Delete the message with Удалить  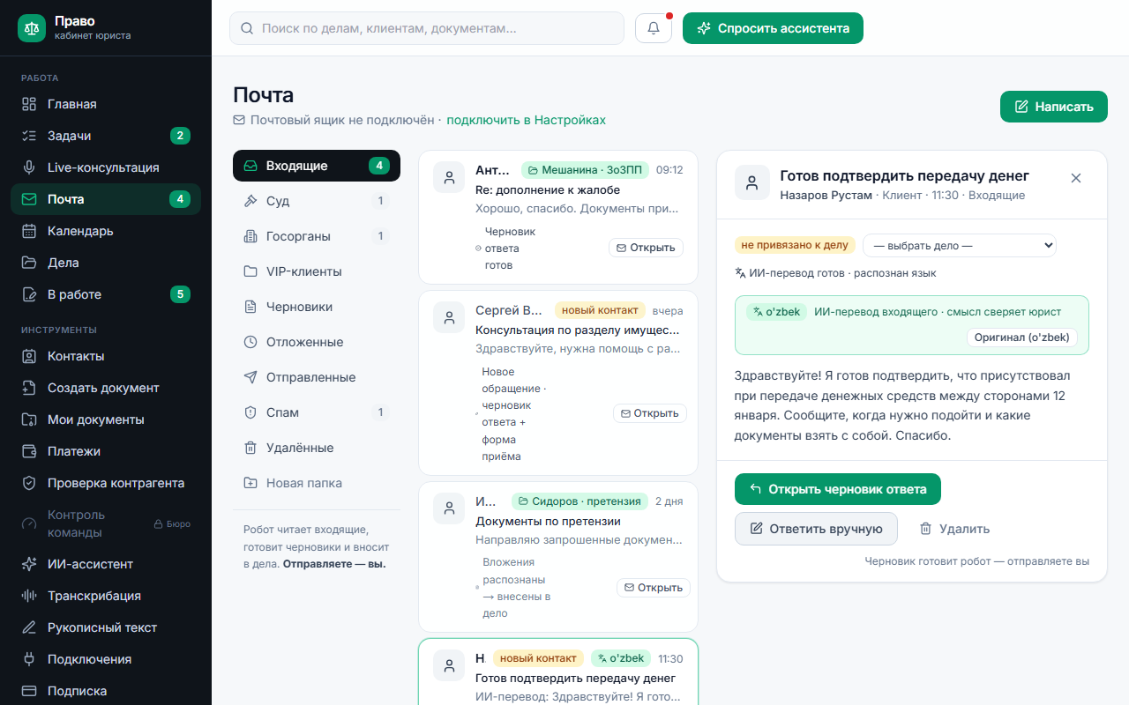(954, 529)
